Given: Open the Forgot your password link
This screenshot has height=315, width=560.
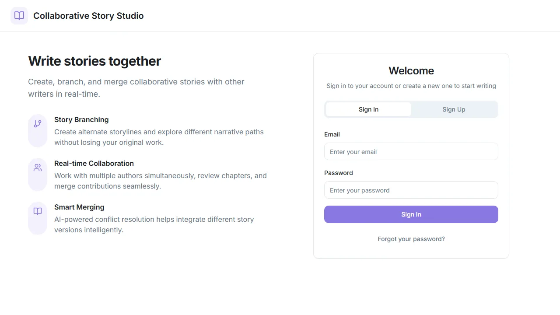Looking at the screenshot, I should coord(411,239).
